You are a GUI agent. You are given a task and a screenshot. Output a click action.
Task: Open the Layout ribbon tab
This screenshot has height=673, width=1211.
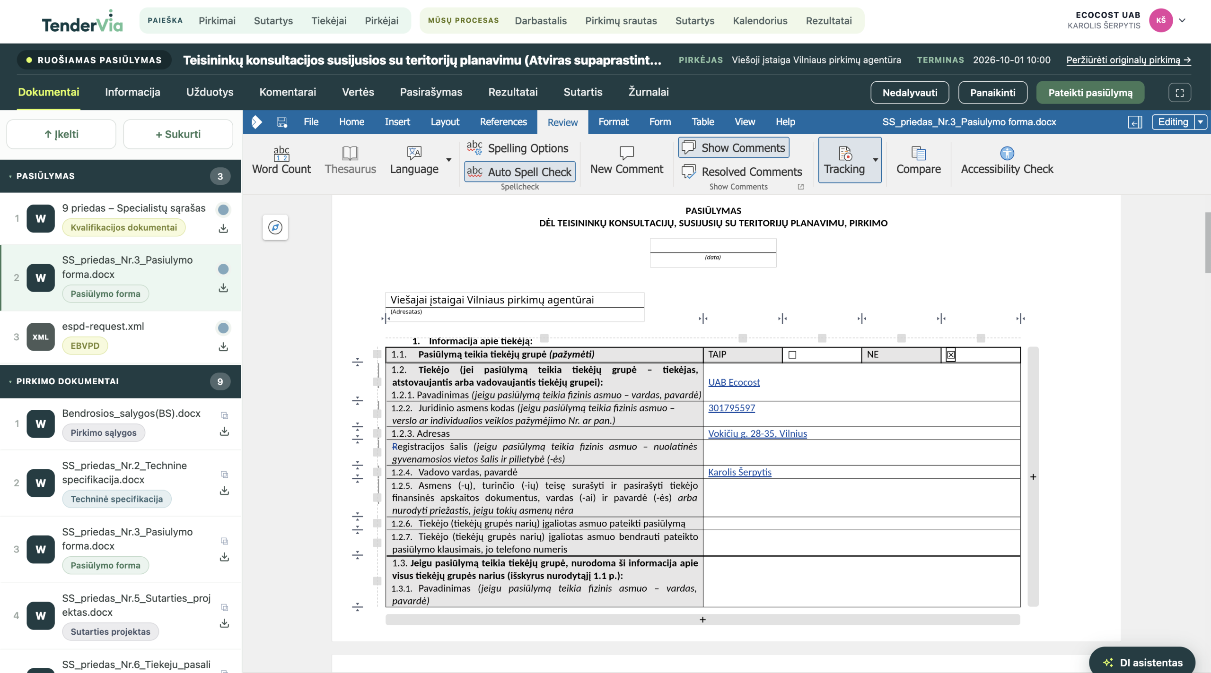click(x=445, y=122)
